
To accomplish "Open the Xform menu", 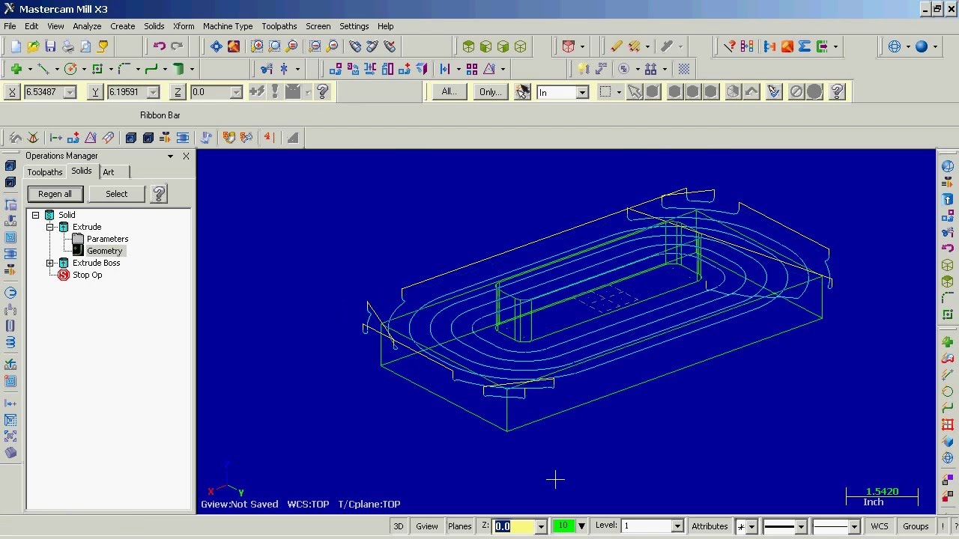I will (x=184, y=26).
